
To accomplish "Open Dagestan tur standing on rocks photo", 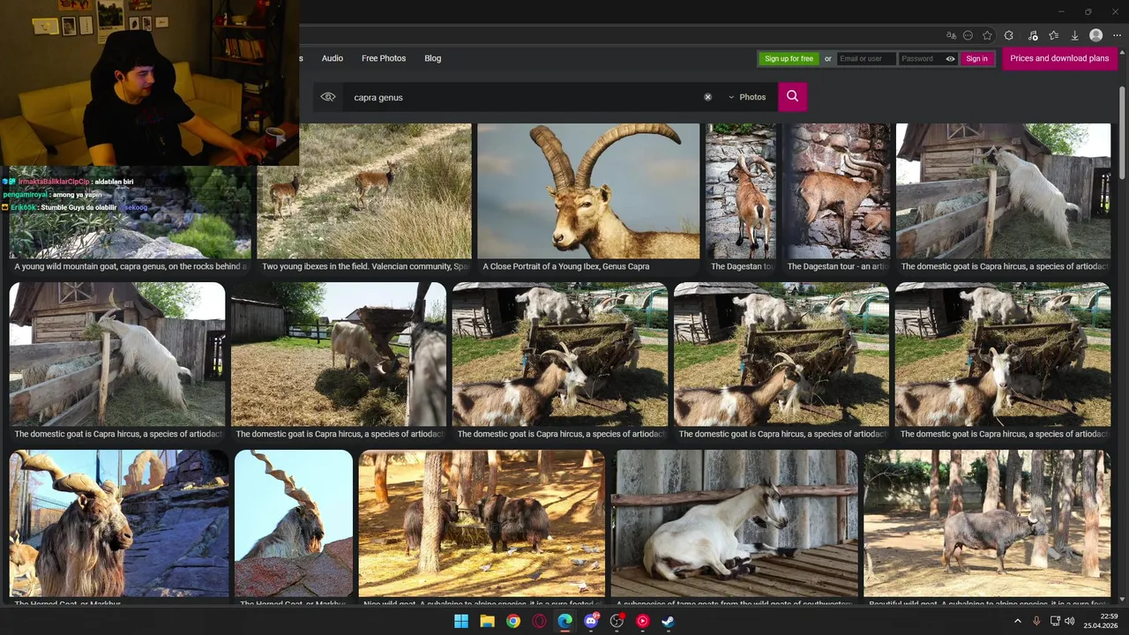I will (741, 191).
